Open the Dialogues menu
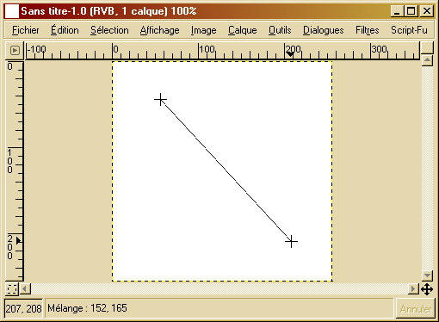Image resolution: width=439 pixels, height=322 pixels. coord(324,30)
